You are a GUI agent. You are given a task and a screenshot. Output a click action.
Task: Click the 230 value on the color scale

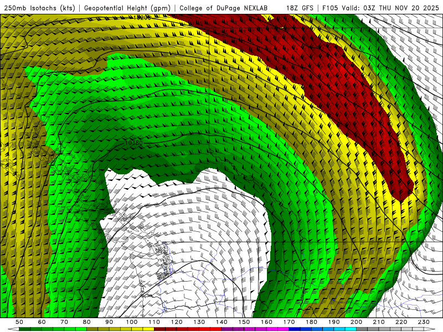pos(424,322)
